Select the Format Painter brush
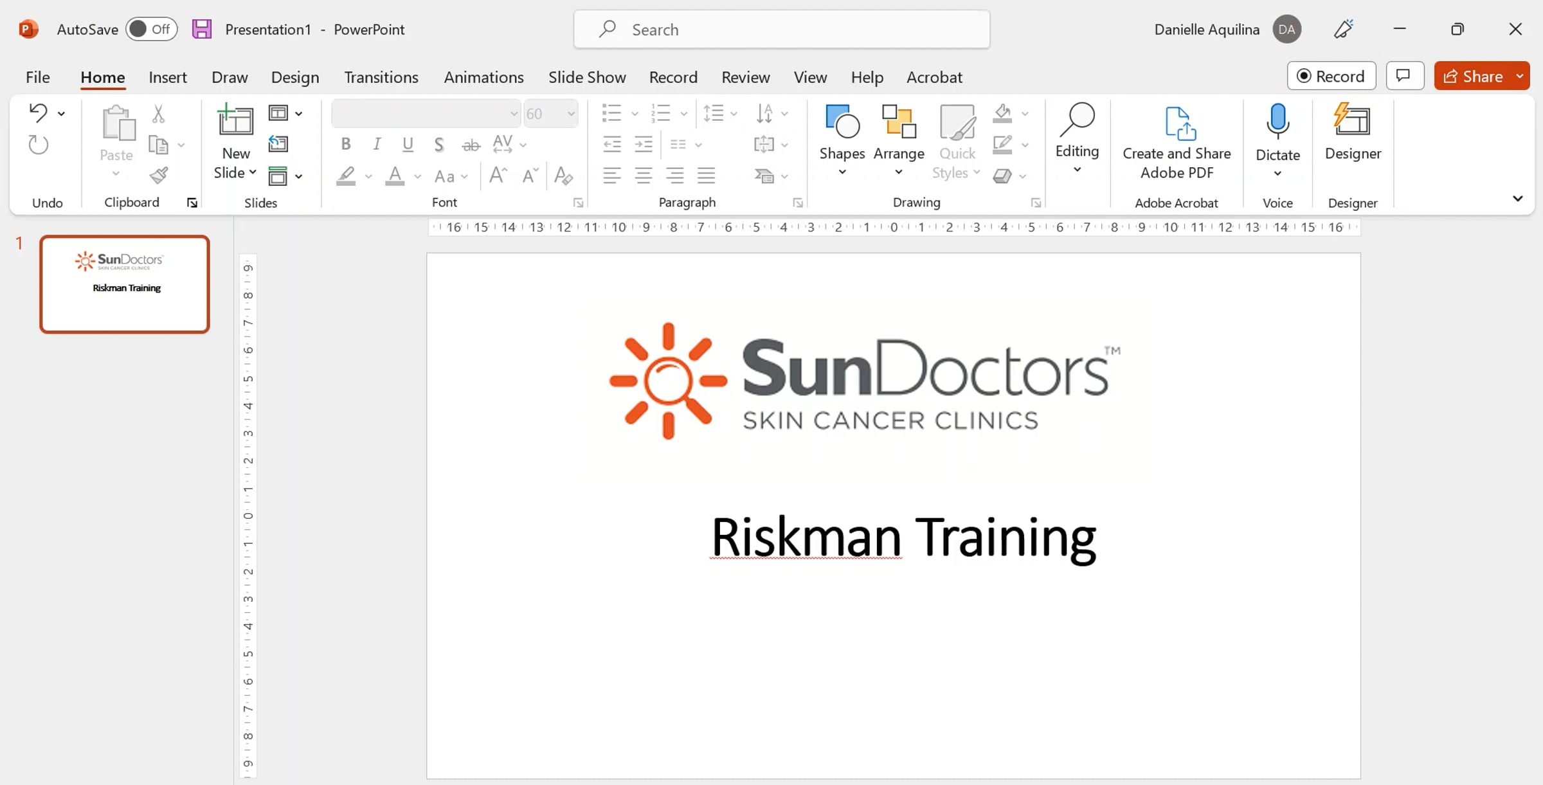1543x785 pixels. 158,175
